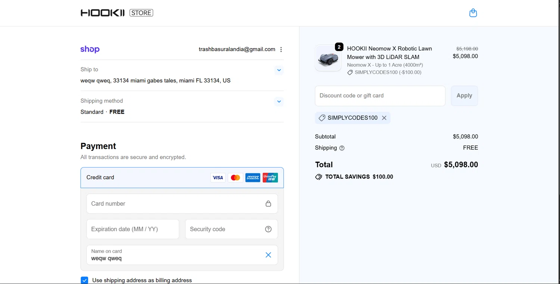Click the Mastercard icon
Viewport: 560px width, 284px height.
(x=235, y=178)
